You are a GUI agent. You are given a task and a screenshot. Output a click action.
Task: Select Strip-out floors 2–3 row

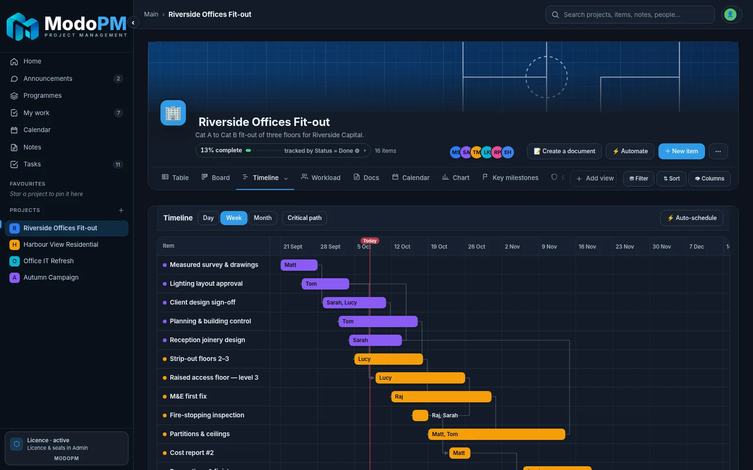coord(213,359)
